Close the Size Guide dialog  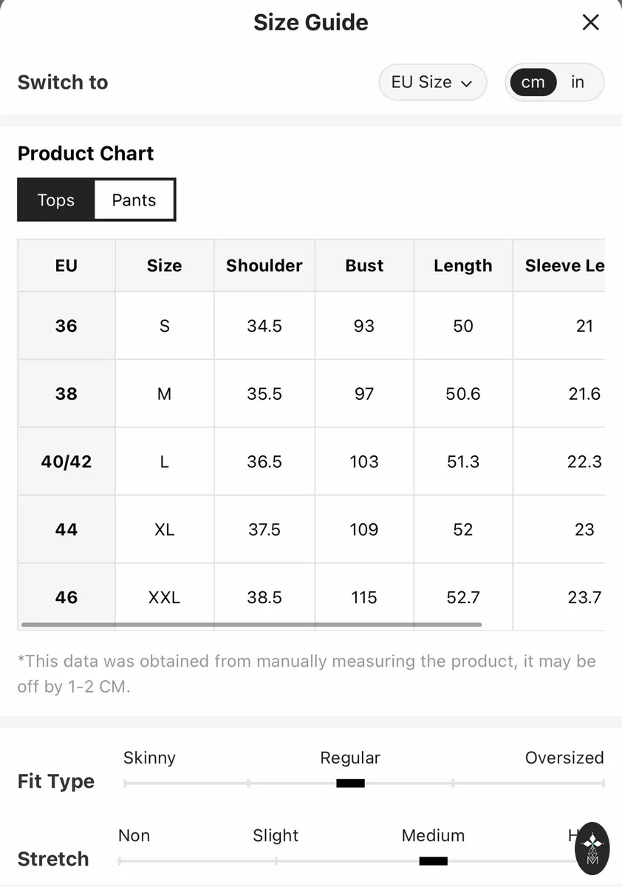[590, 22]
